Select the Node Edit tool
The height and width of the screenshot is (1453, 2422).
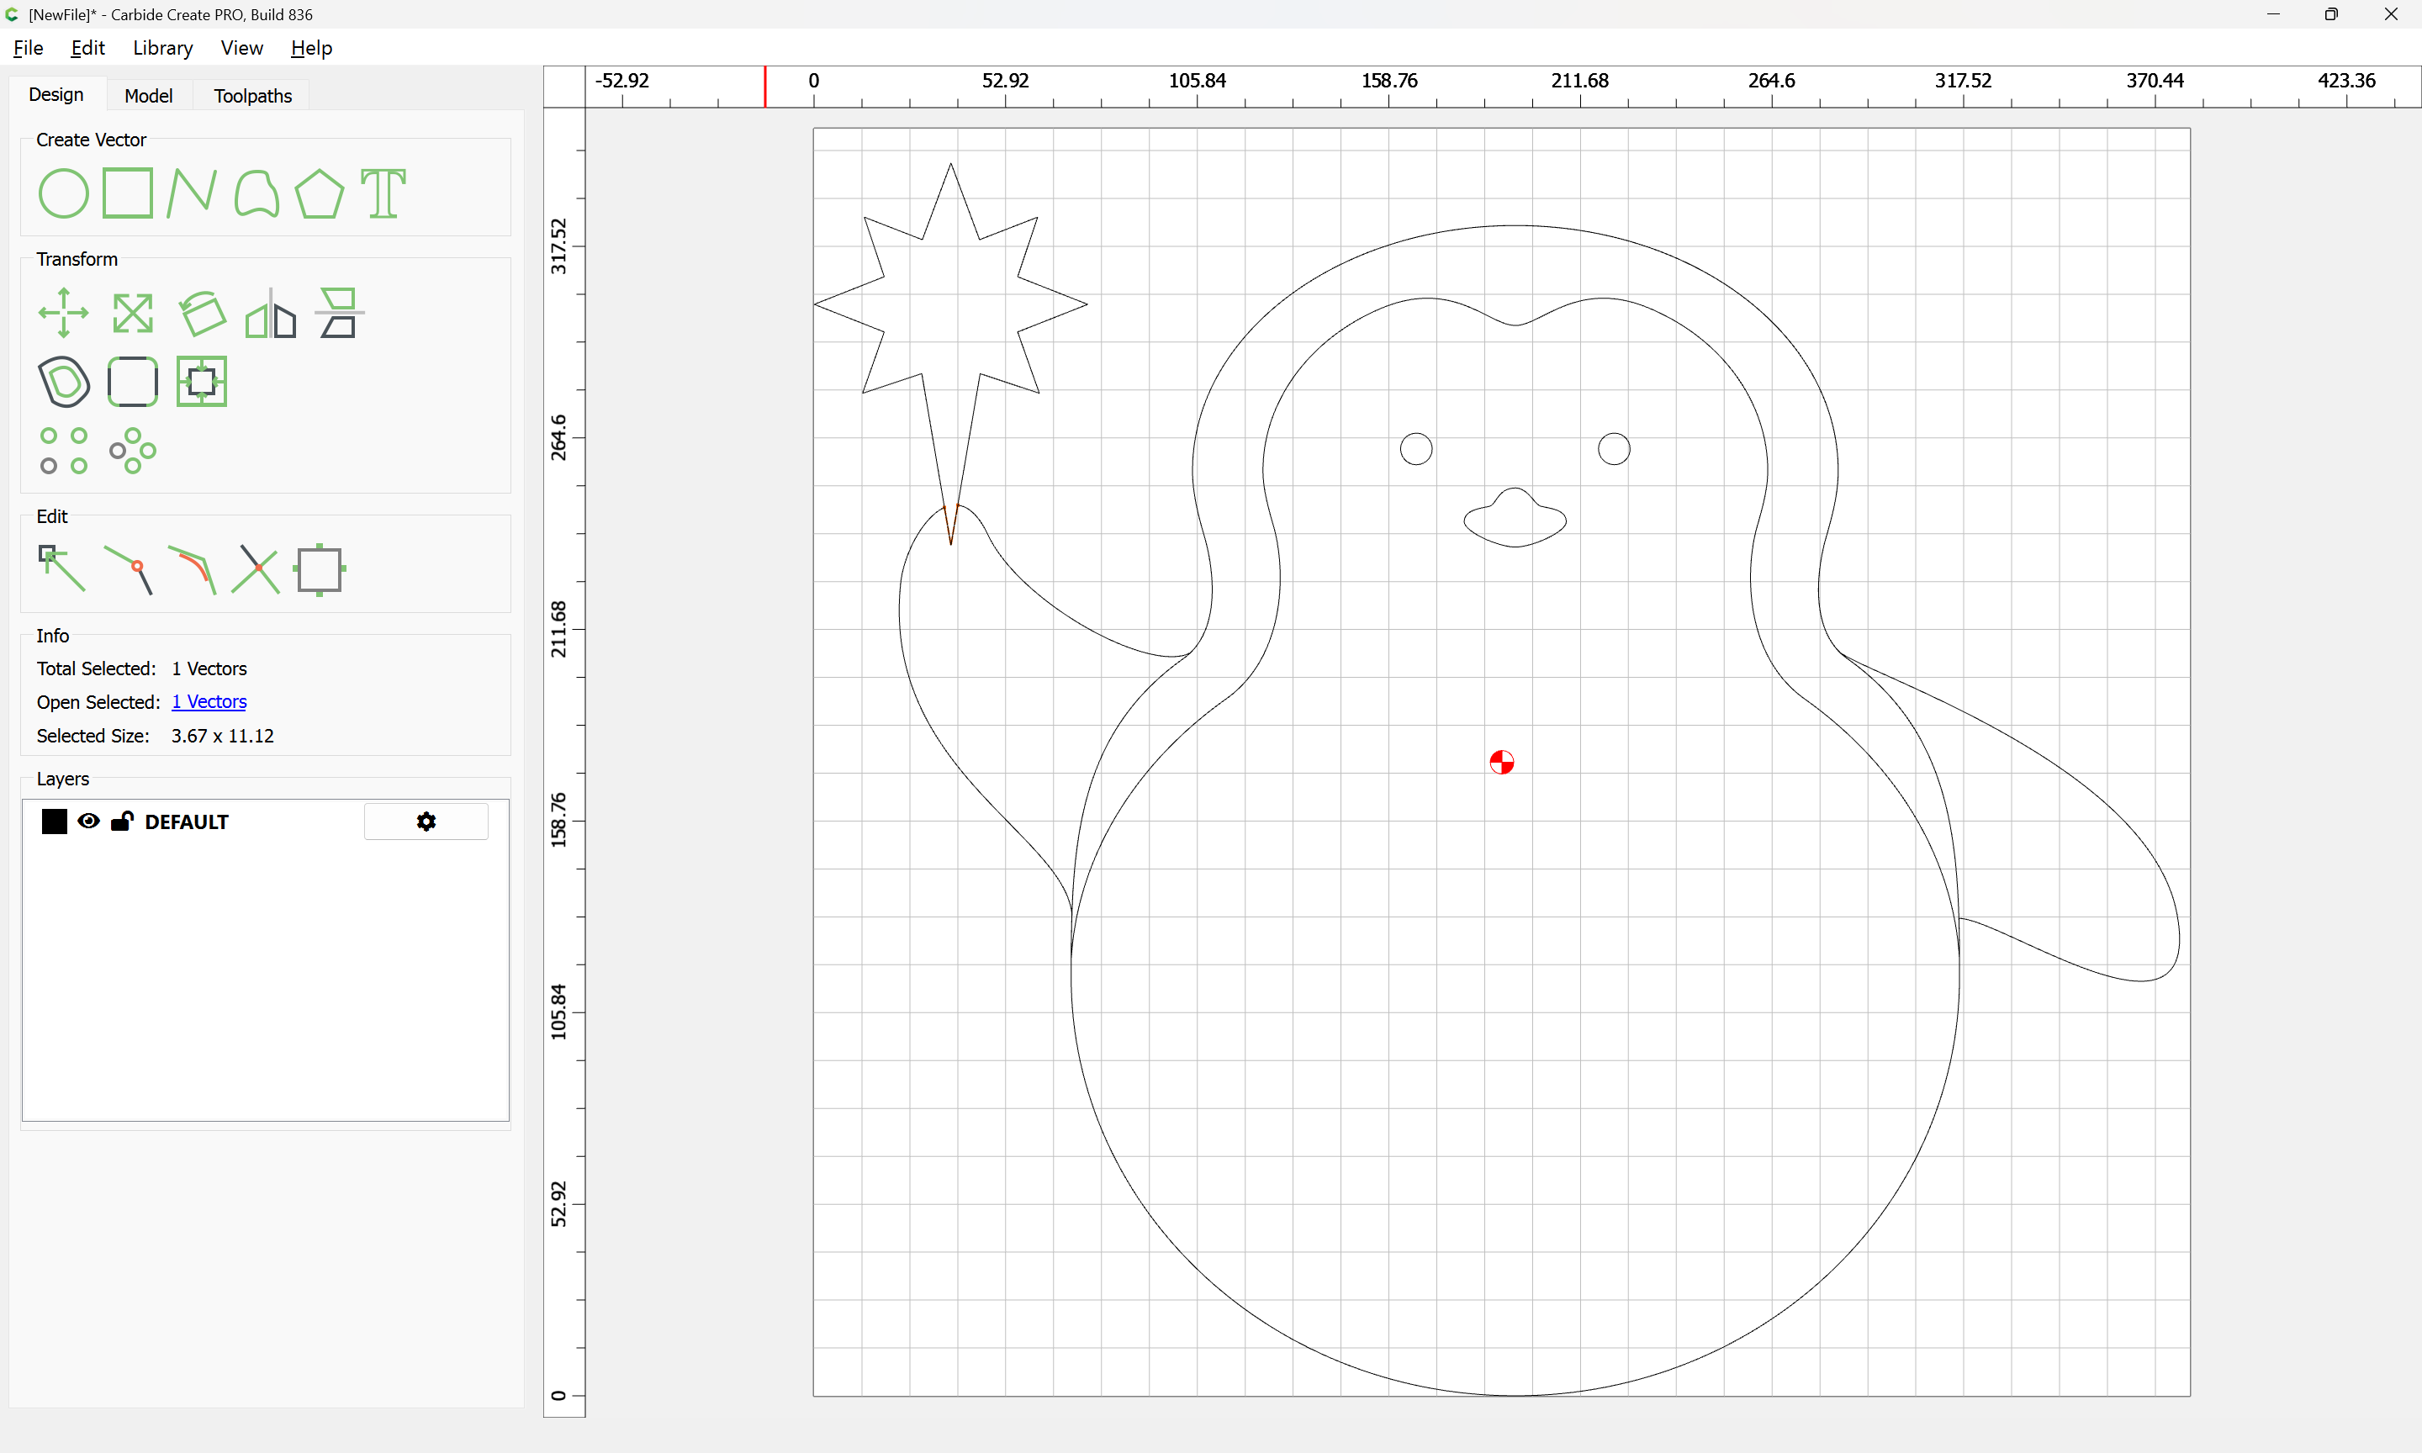click(61, 569)
